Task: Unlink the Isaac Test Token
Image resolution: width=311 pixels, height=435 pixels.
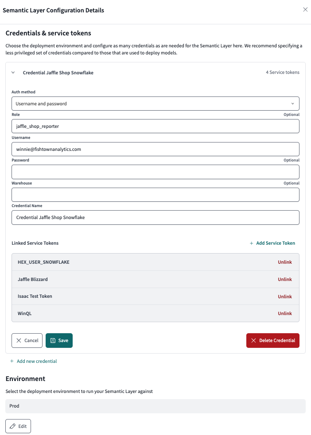Action: coord(285,296)
